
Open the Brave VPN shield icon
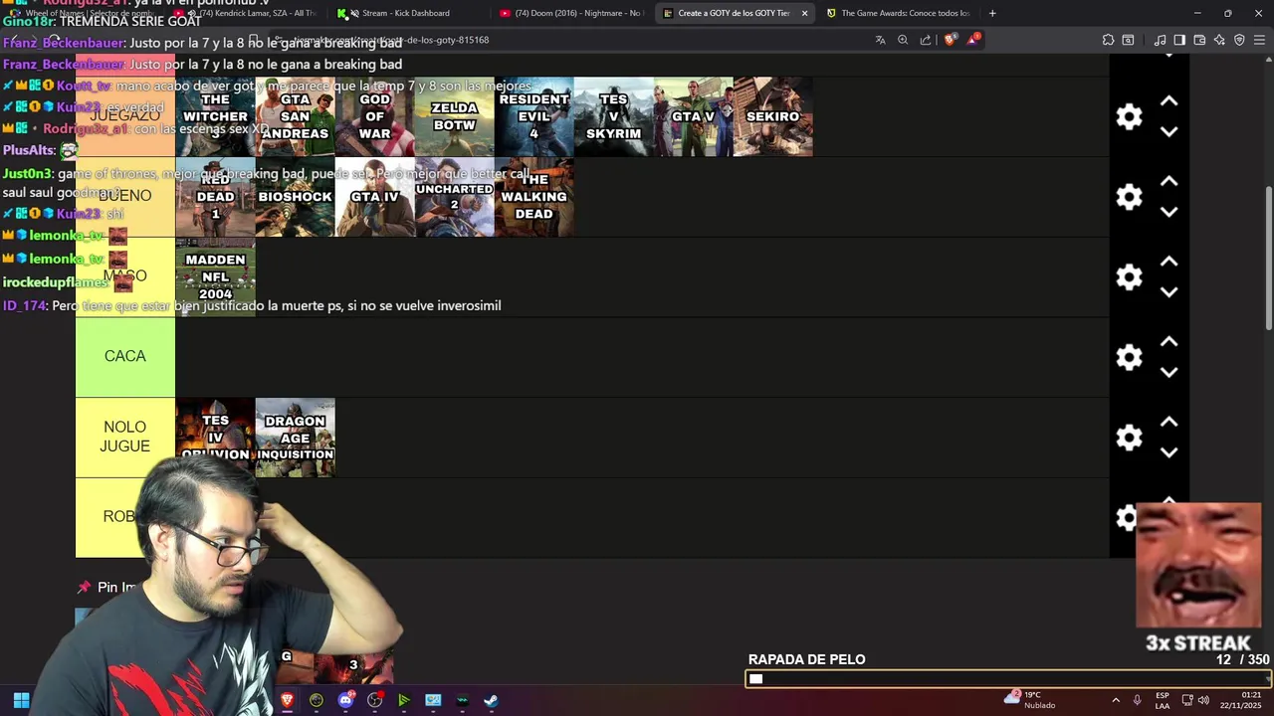point(1239,40)
